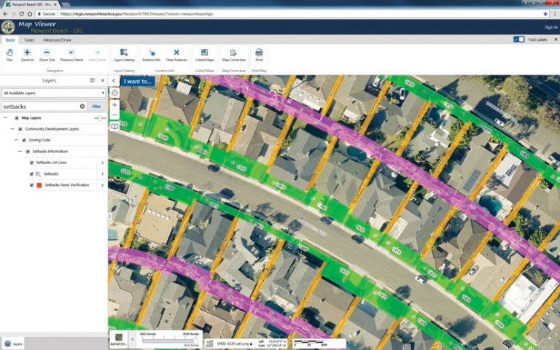Expand the Setbacks layer options arrow

103,174
